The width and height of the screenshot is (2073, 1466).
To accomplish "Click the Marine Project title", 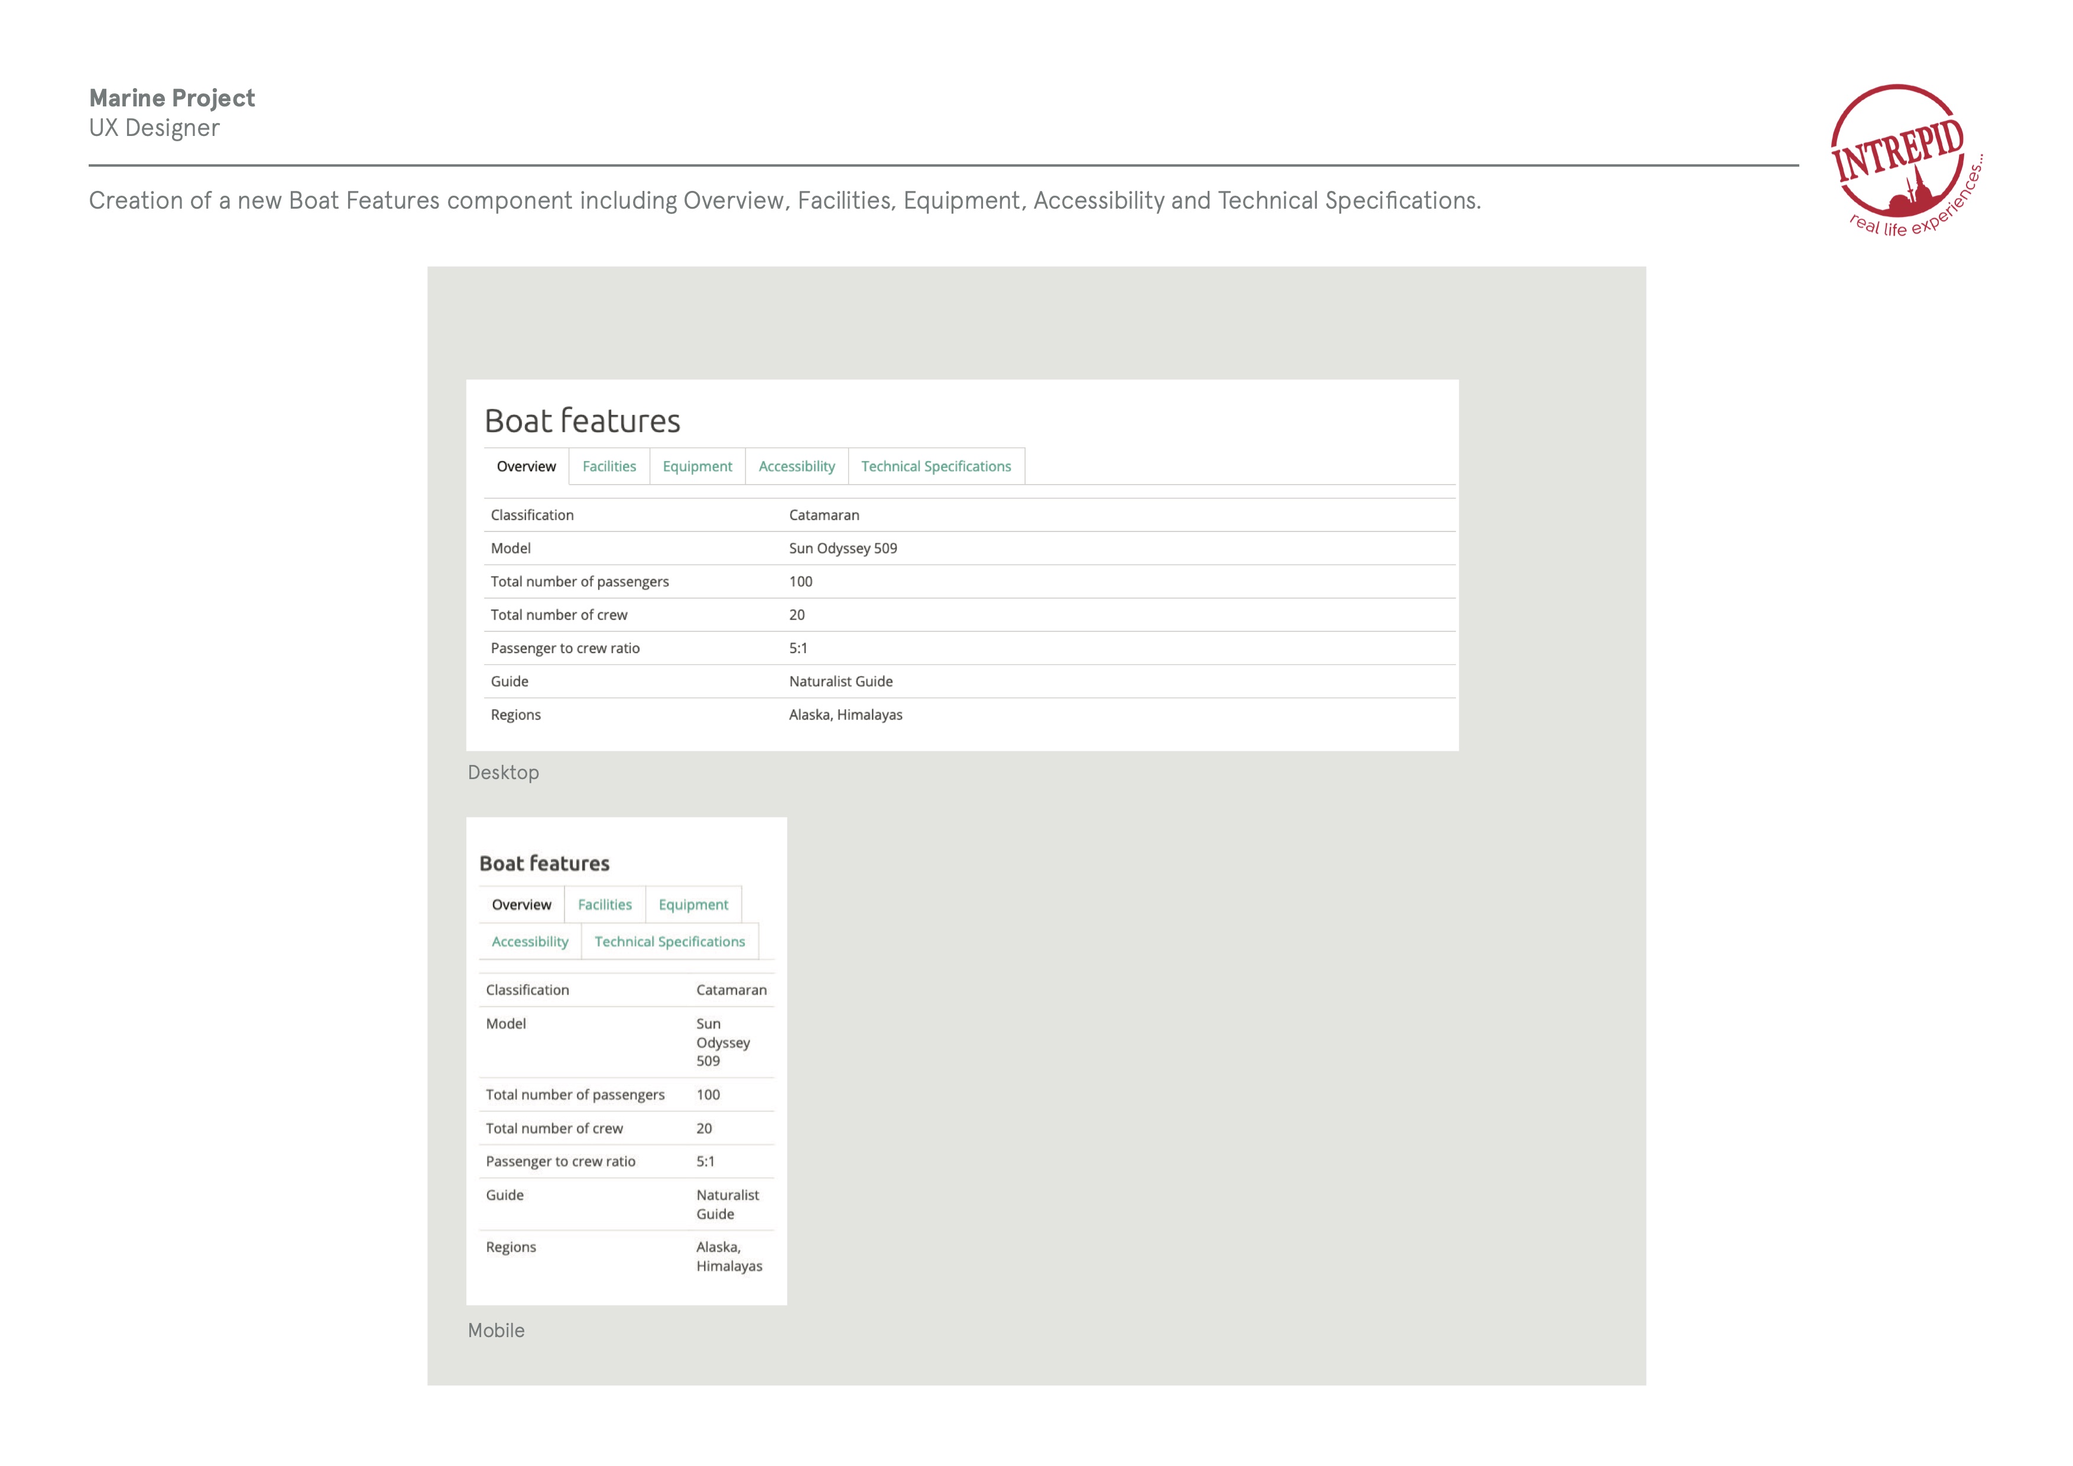I will coord(171,98).
